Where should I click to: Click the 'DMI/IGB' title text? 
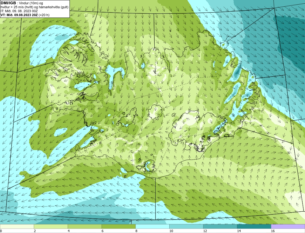point(8,3)
